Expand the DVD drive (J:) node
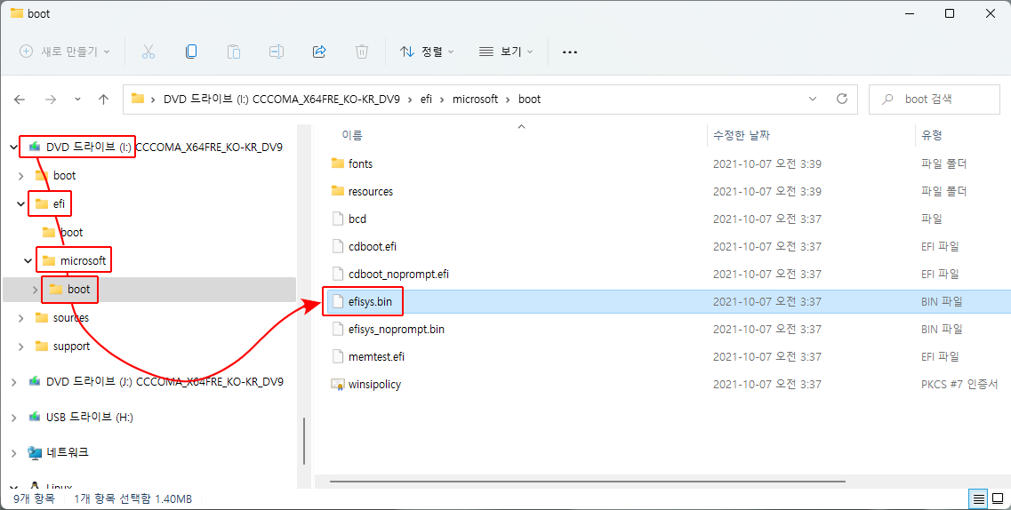1011x510 pixels. 14,382
